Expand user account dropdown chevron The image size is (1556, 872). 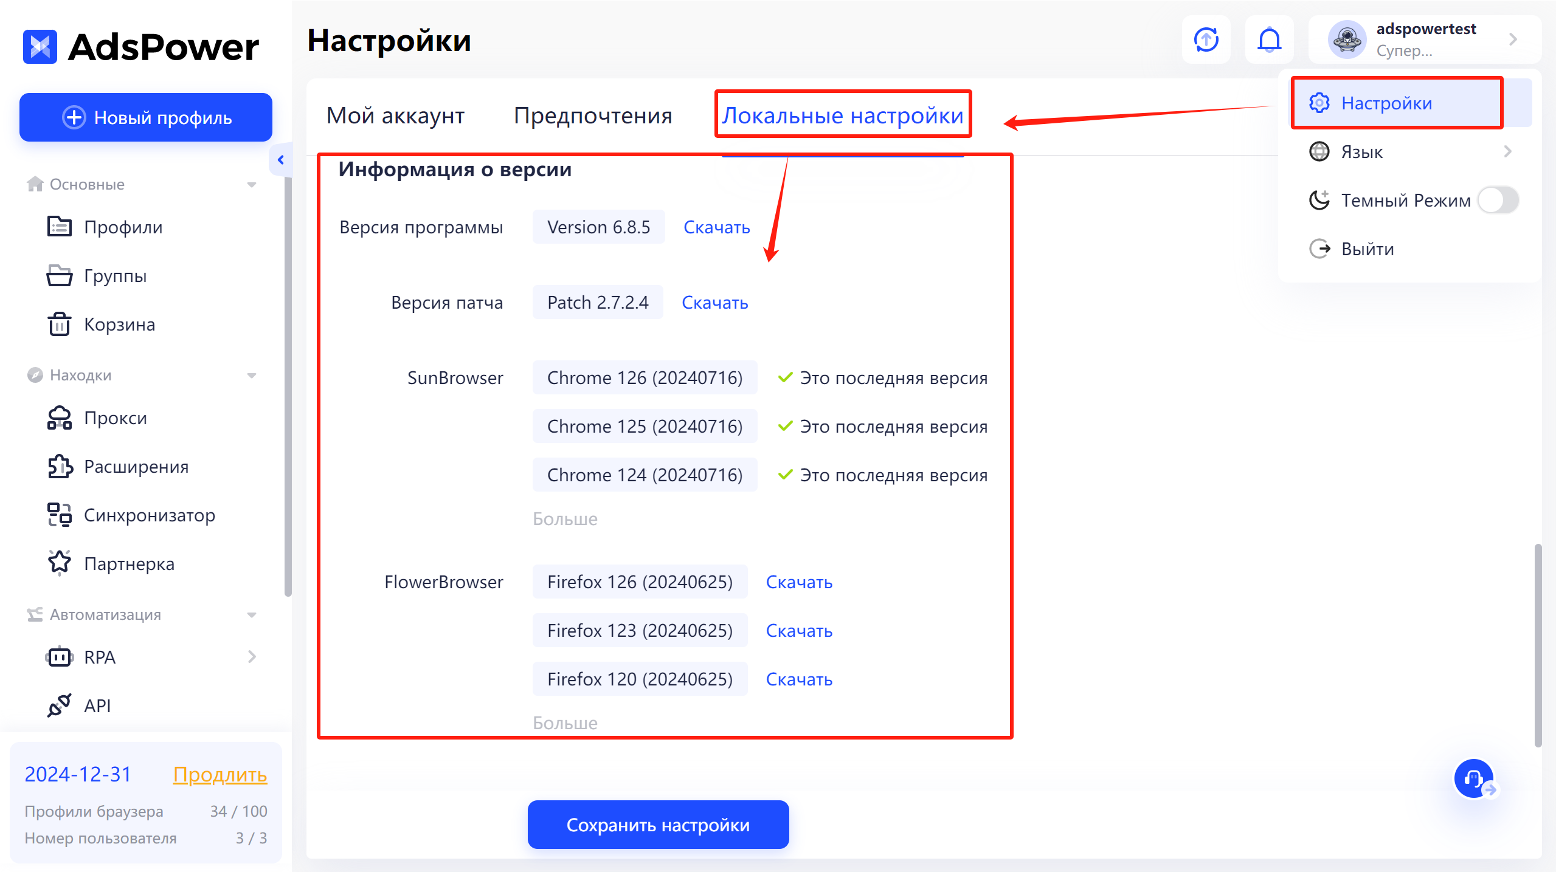click(1513, 40)
